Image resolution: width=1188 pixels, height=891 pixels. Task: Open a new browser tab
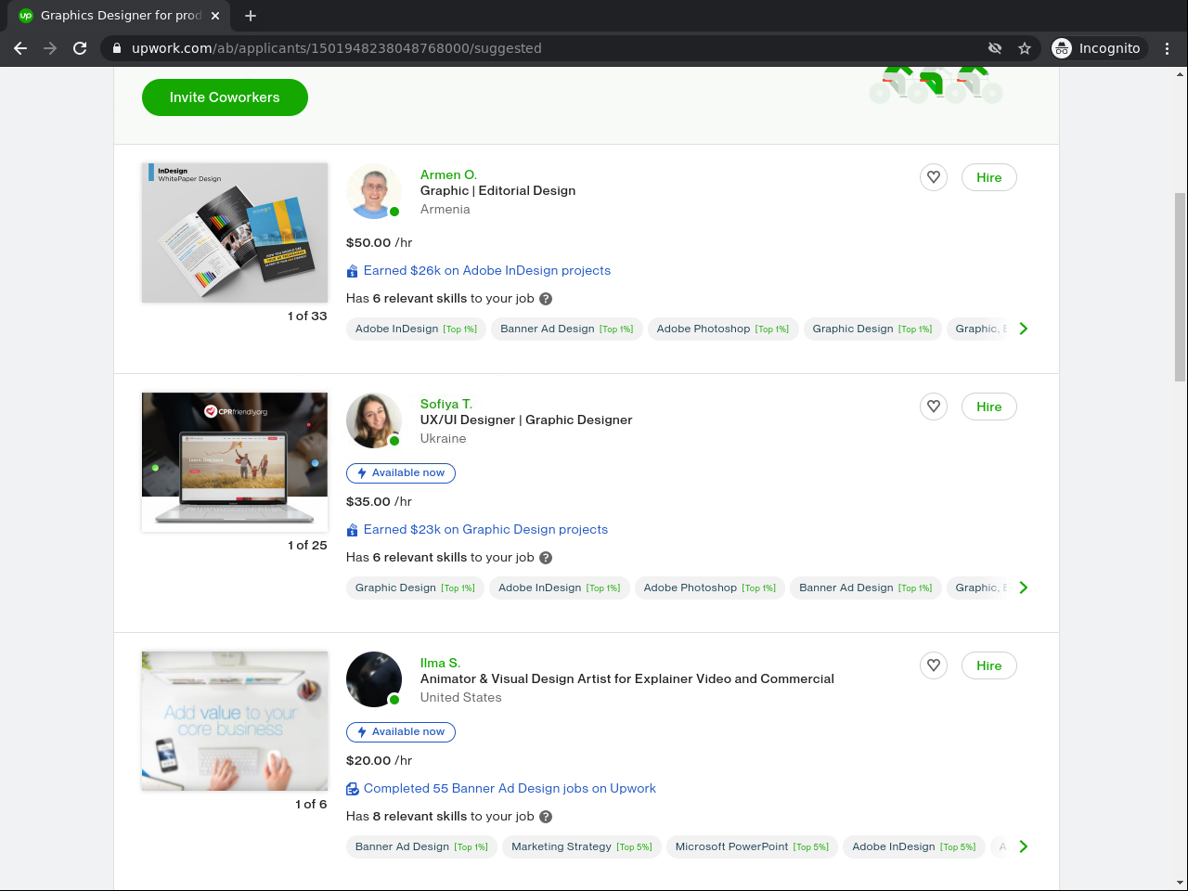point(251,16)
